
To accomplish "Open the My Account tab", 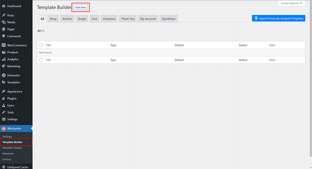I will 148,19.
